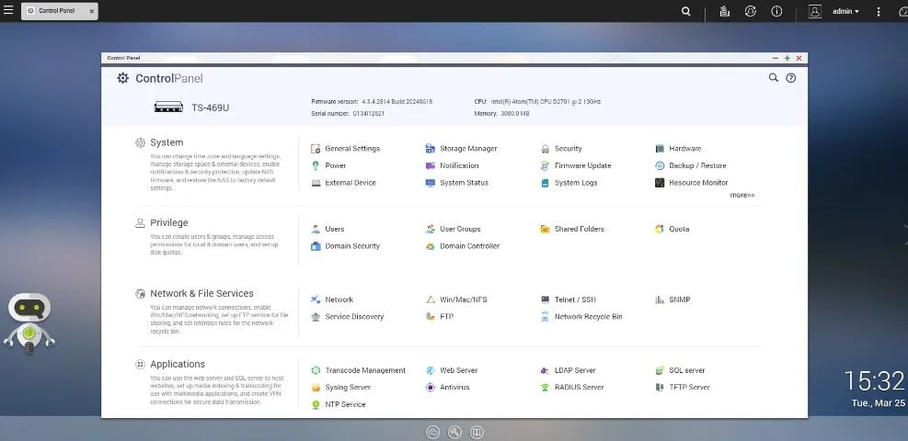Open the Quota settings icon
Image resolution: width=908 pixels, height=441 pixels.
point(660,229)
